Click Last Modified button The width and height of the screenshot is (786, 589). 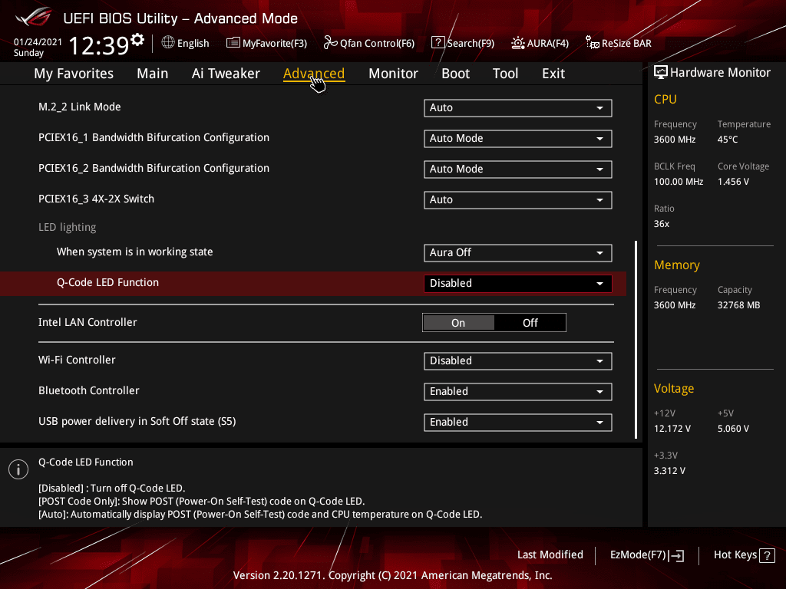pyautogui.click(x=550, y=555)
